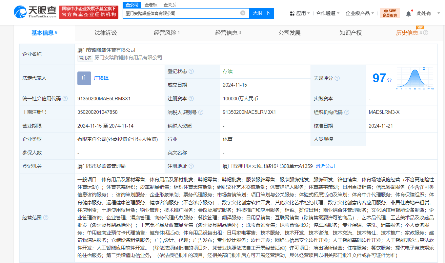Click credit code 91350200MAE5LRM3X1 under 统一社会信用代码
Screen dimensions: 445x263
click(104, 99)
